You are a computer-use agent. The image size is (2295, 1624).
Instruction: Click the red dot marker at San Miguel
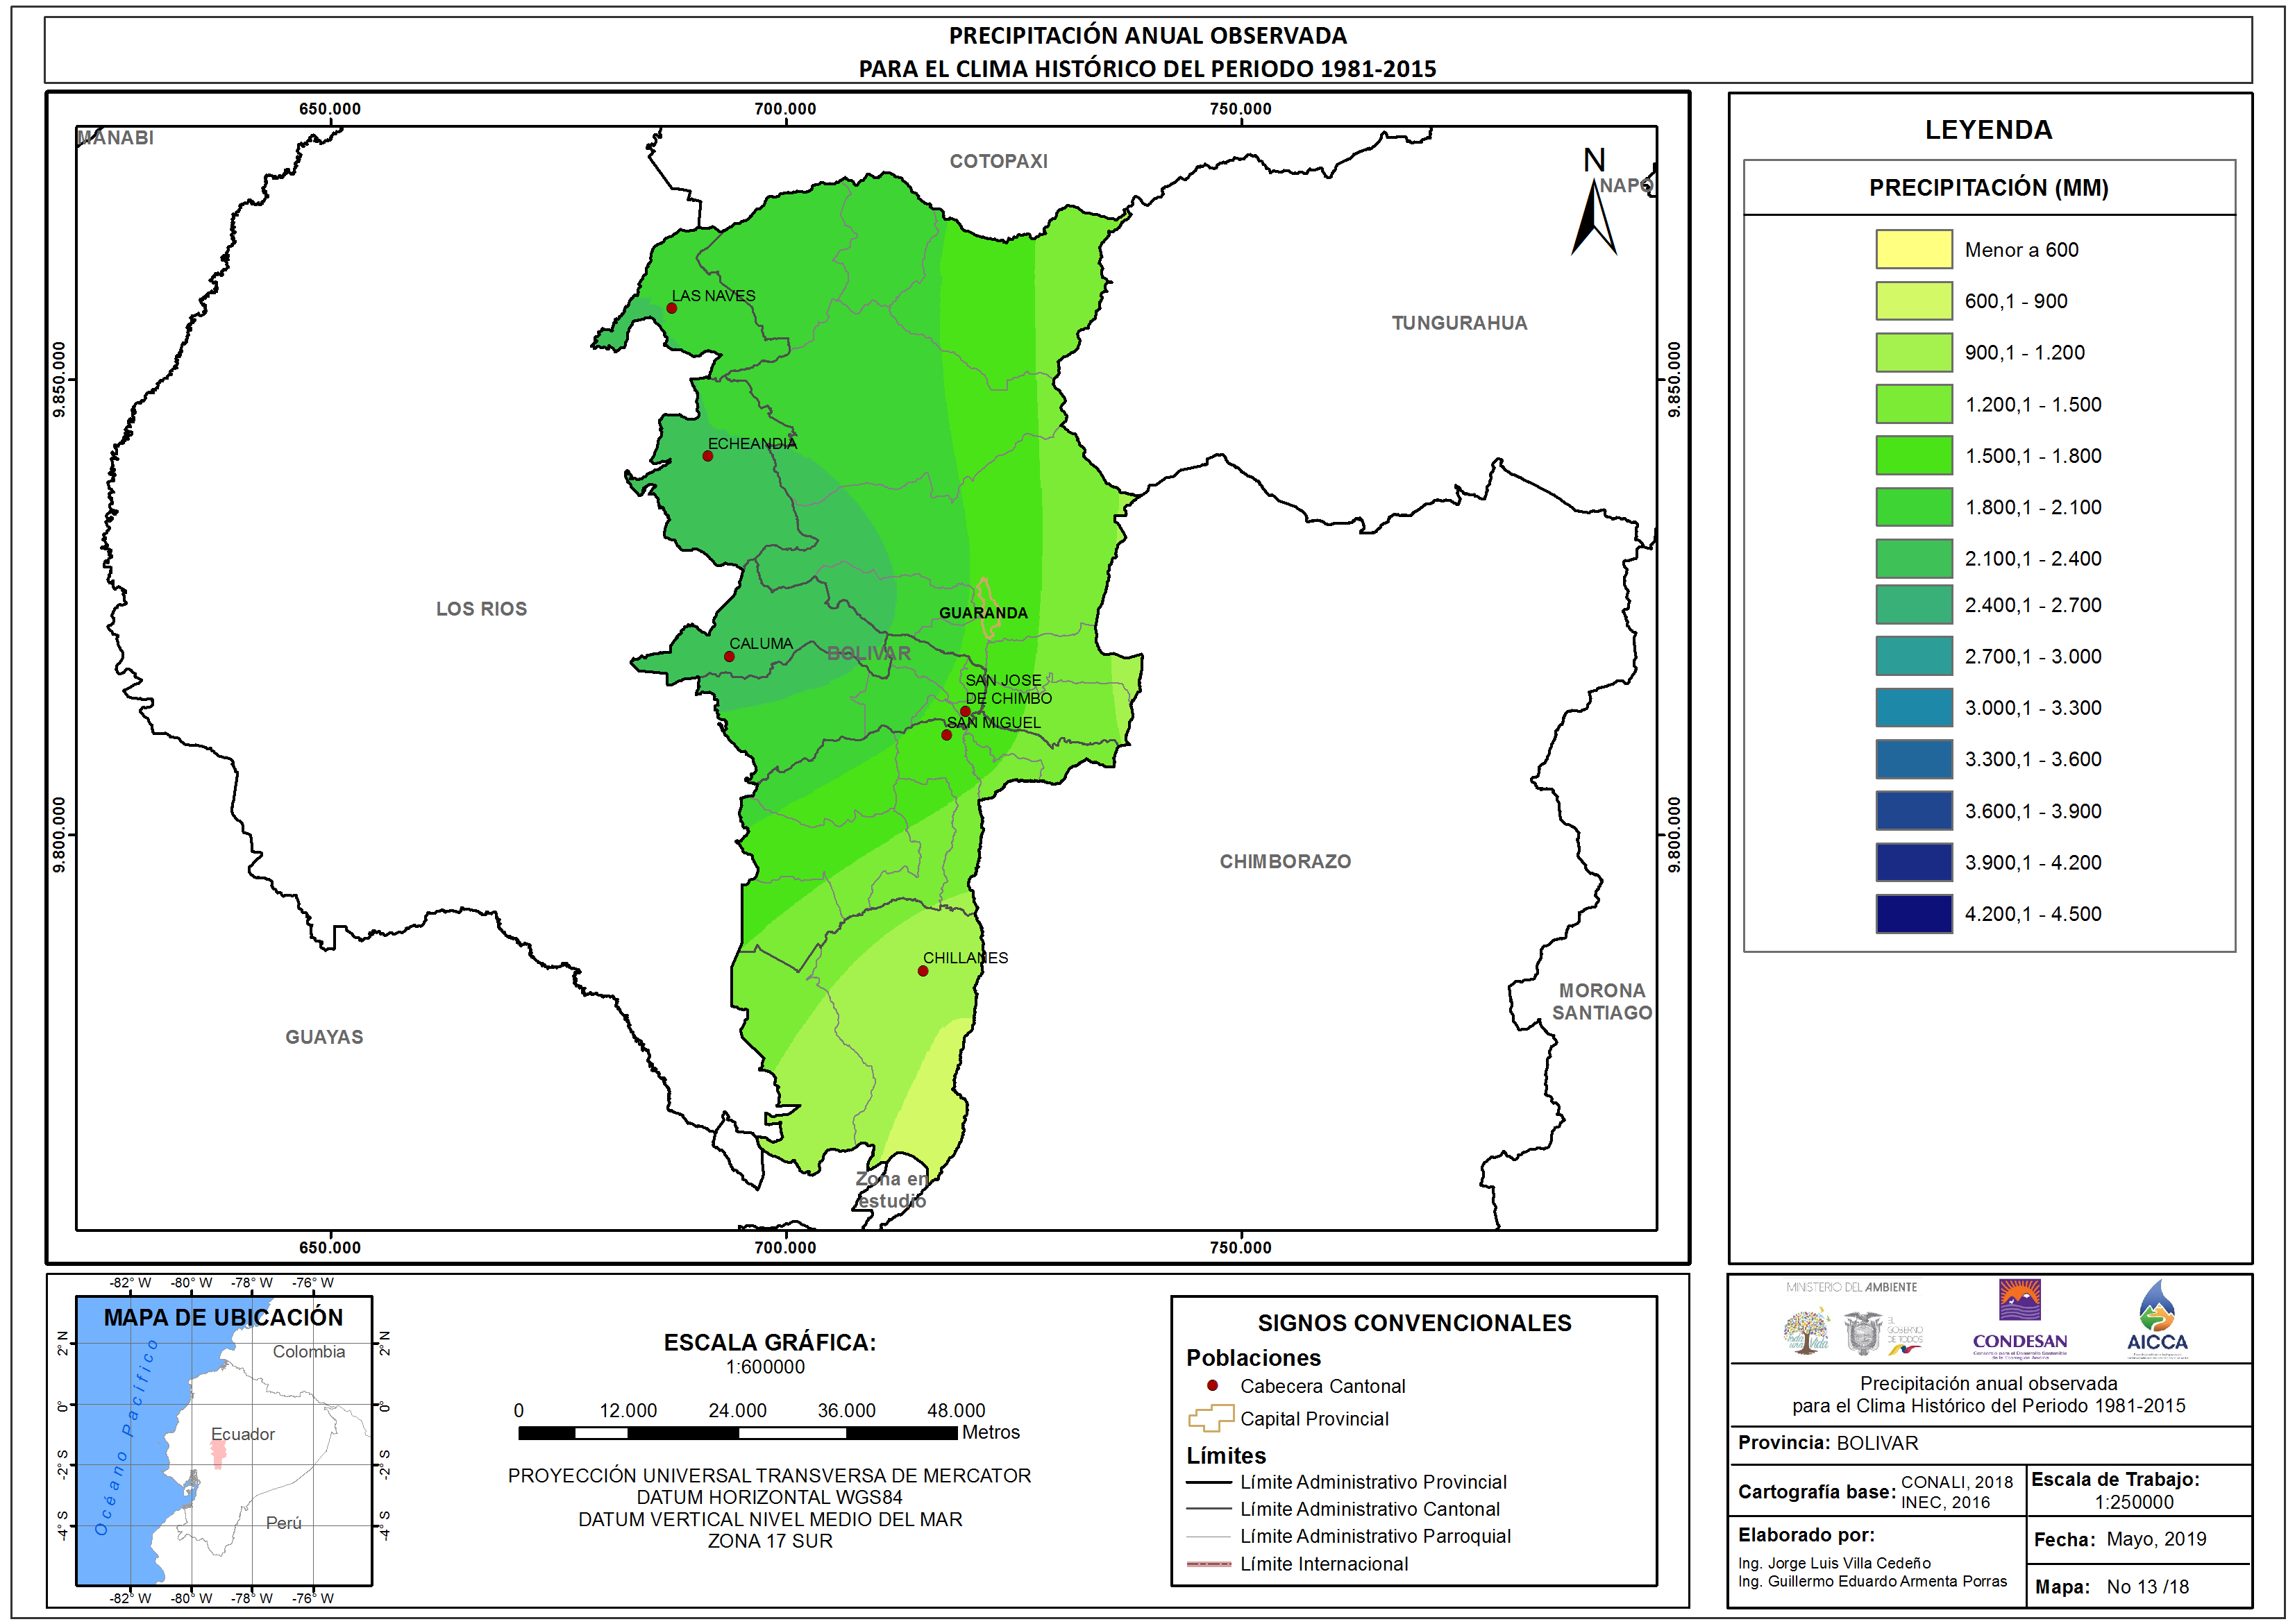pyautogui.click(x=947, y=735)
